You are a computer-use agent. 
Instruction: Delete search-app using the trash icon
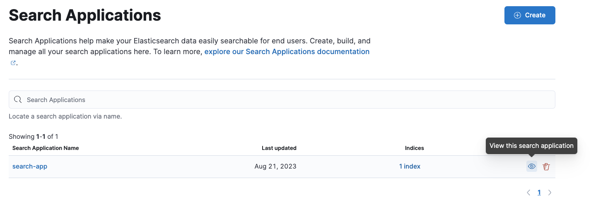(546, 166)
